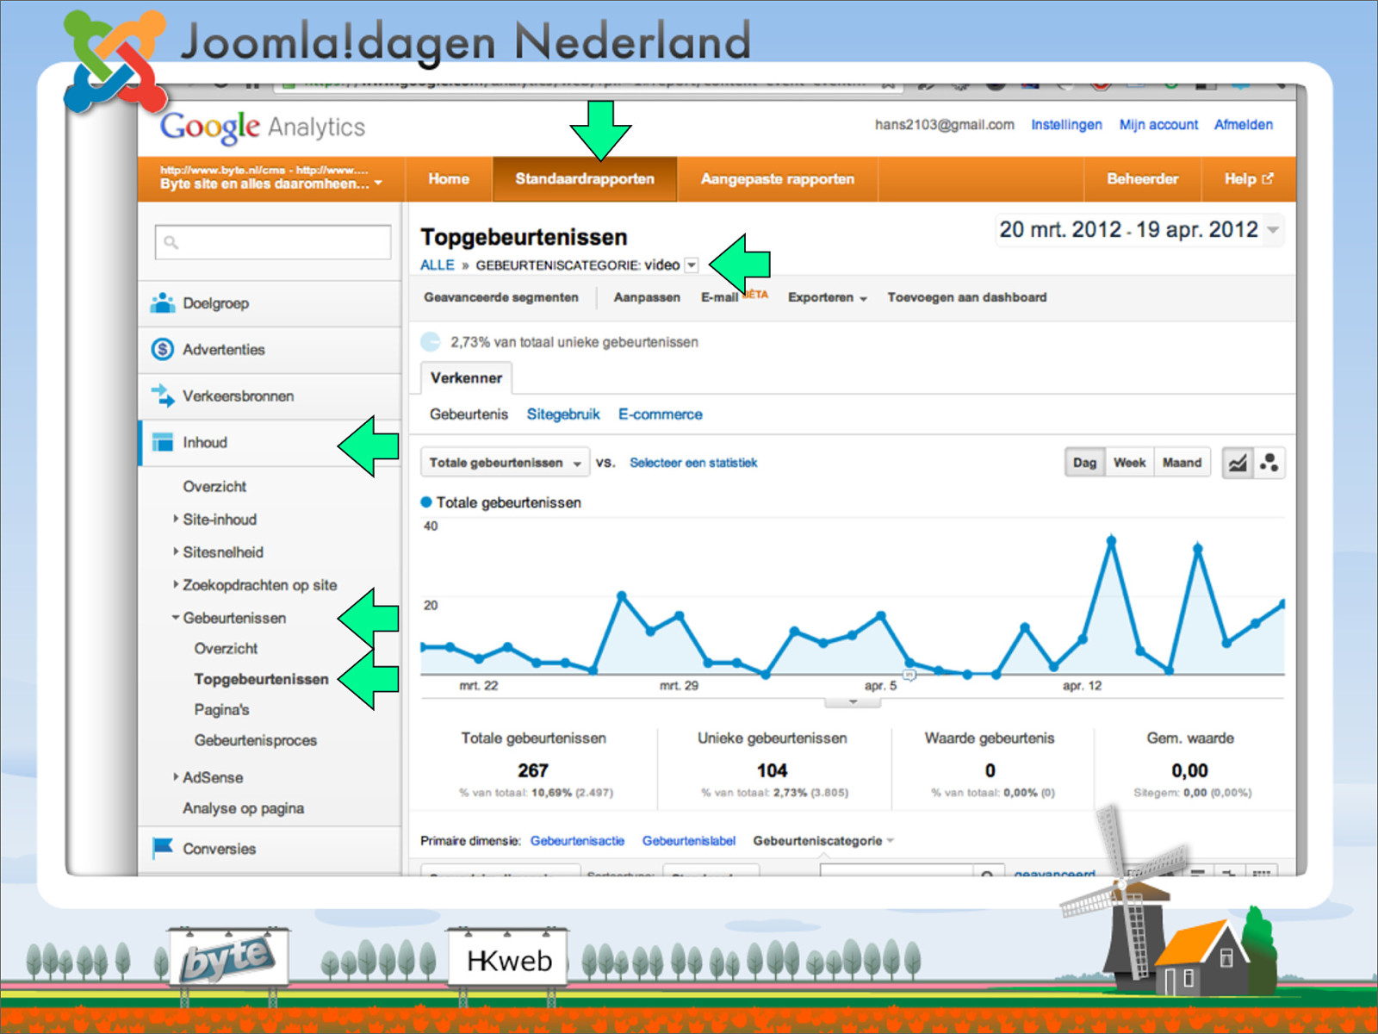Switch to motion chart view icon
This screenshot has width=1378, height=1034.
[1269, 463]
